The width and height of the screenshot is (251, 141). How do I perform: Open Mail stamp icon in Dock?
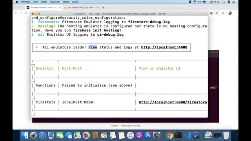coord(51,136)
